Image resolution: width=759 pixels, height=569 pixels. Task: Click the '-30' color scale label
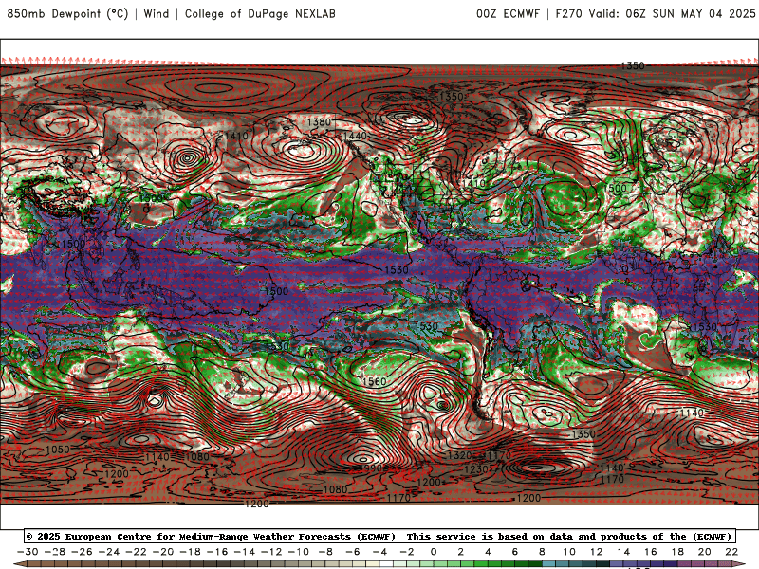pyautogui.click(x=28, y=552)
